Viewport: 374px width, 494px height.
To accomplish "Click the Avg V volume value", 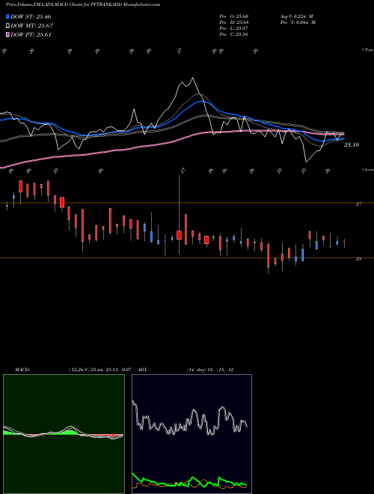I will point(298,16).
